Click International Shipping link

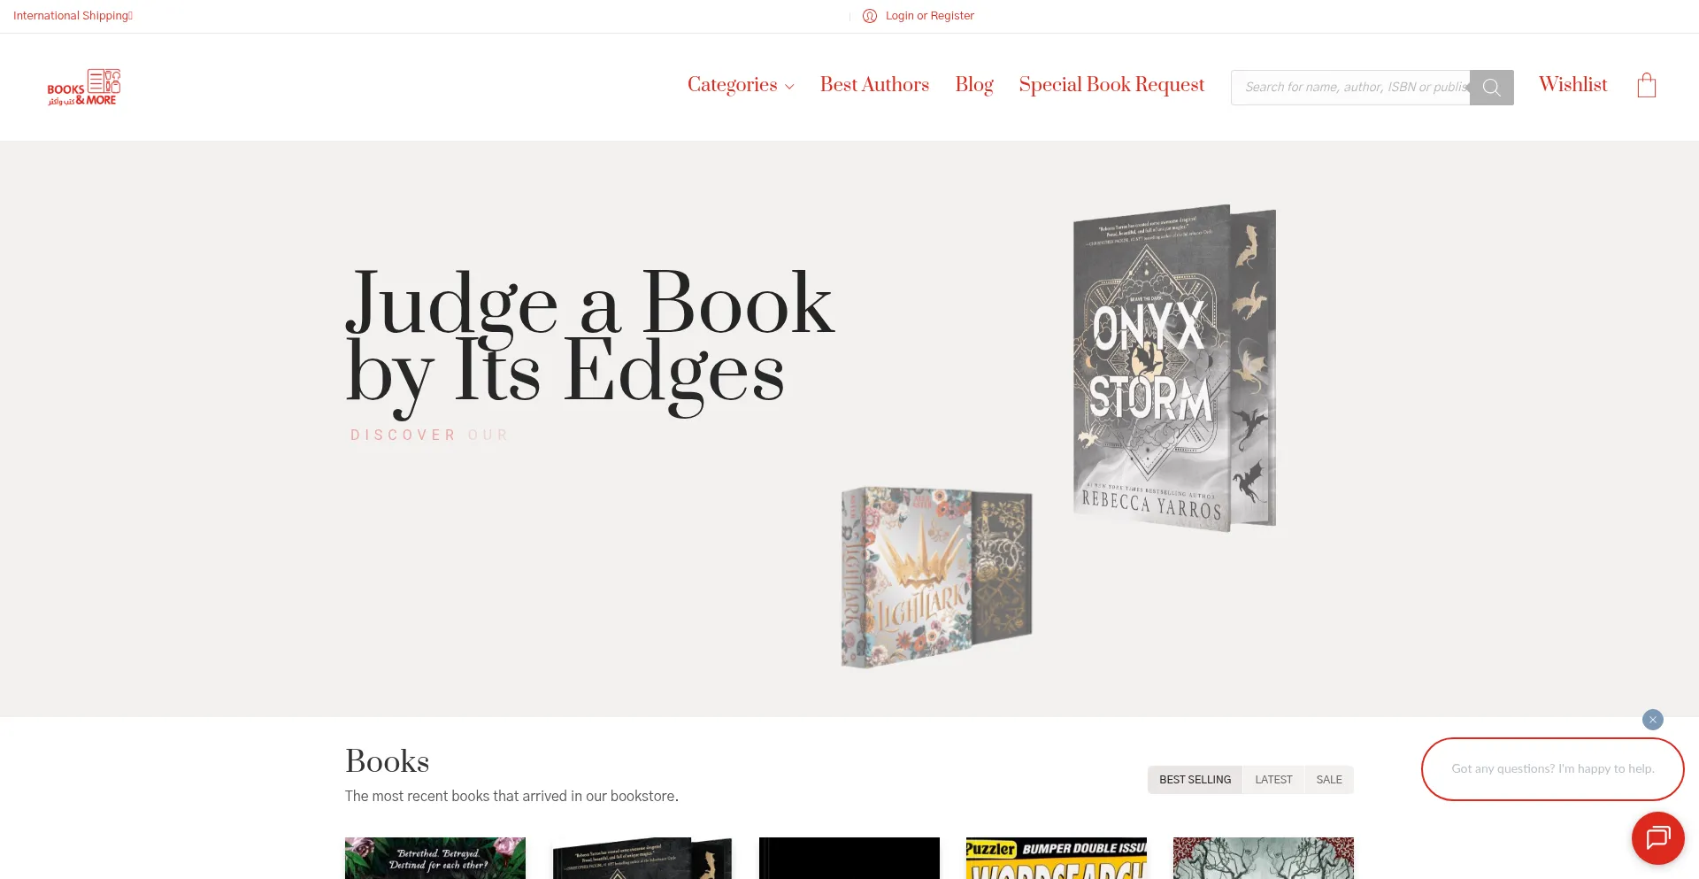(x=73, y=16)
